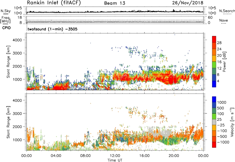Select the 'N.Sky' legend label
Viewport: 235px width, 162px height.
click(x=6, y=11)
